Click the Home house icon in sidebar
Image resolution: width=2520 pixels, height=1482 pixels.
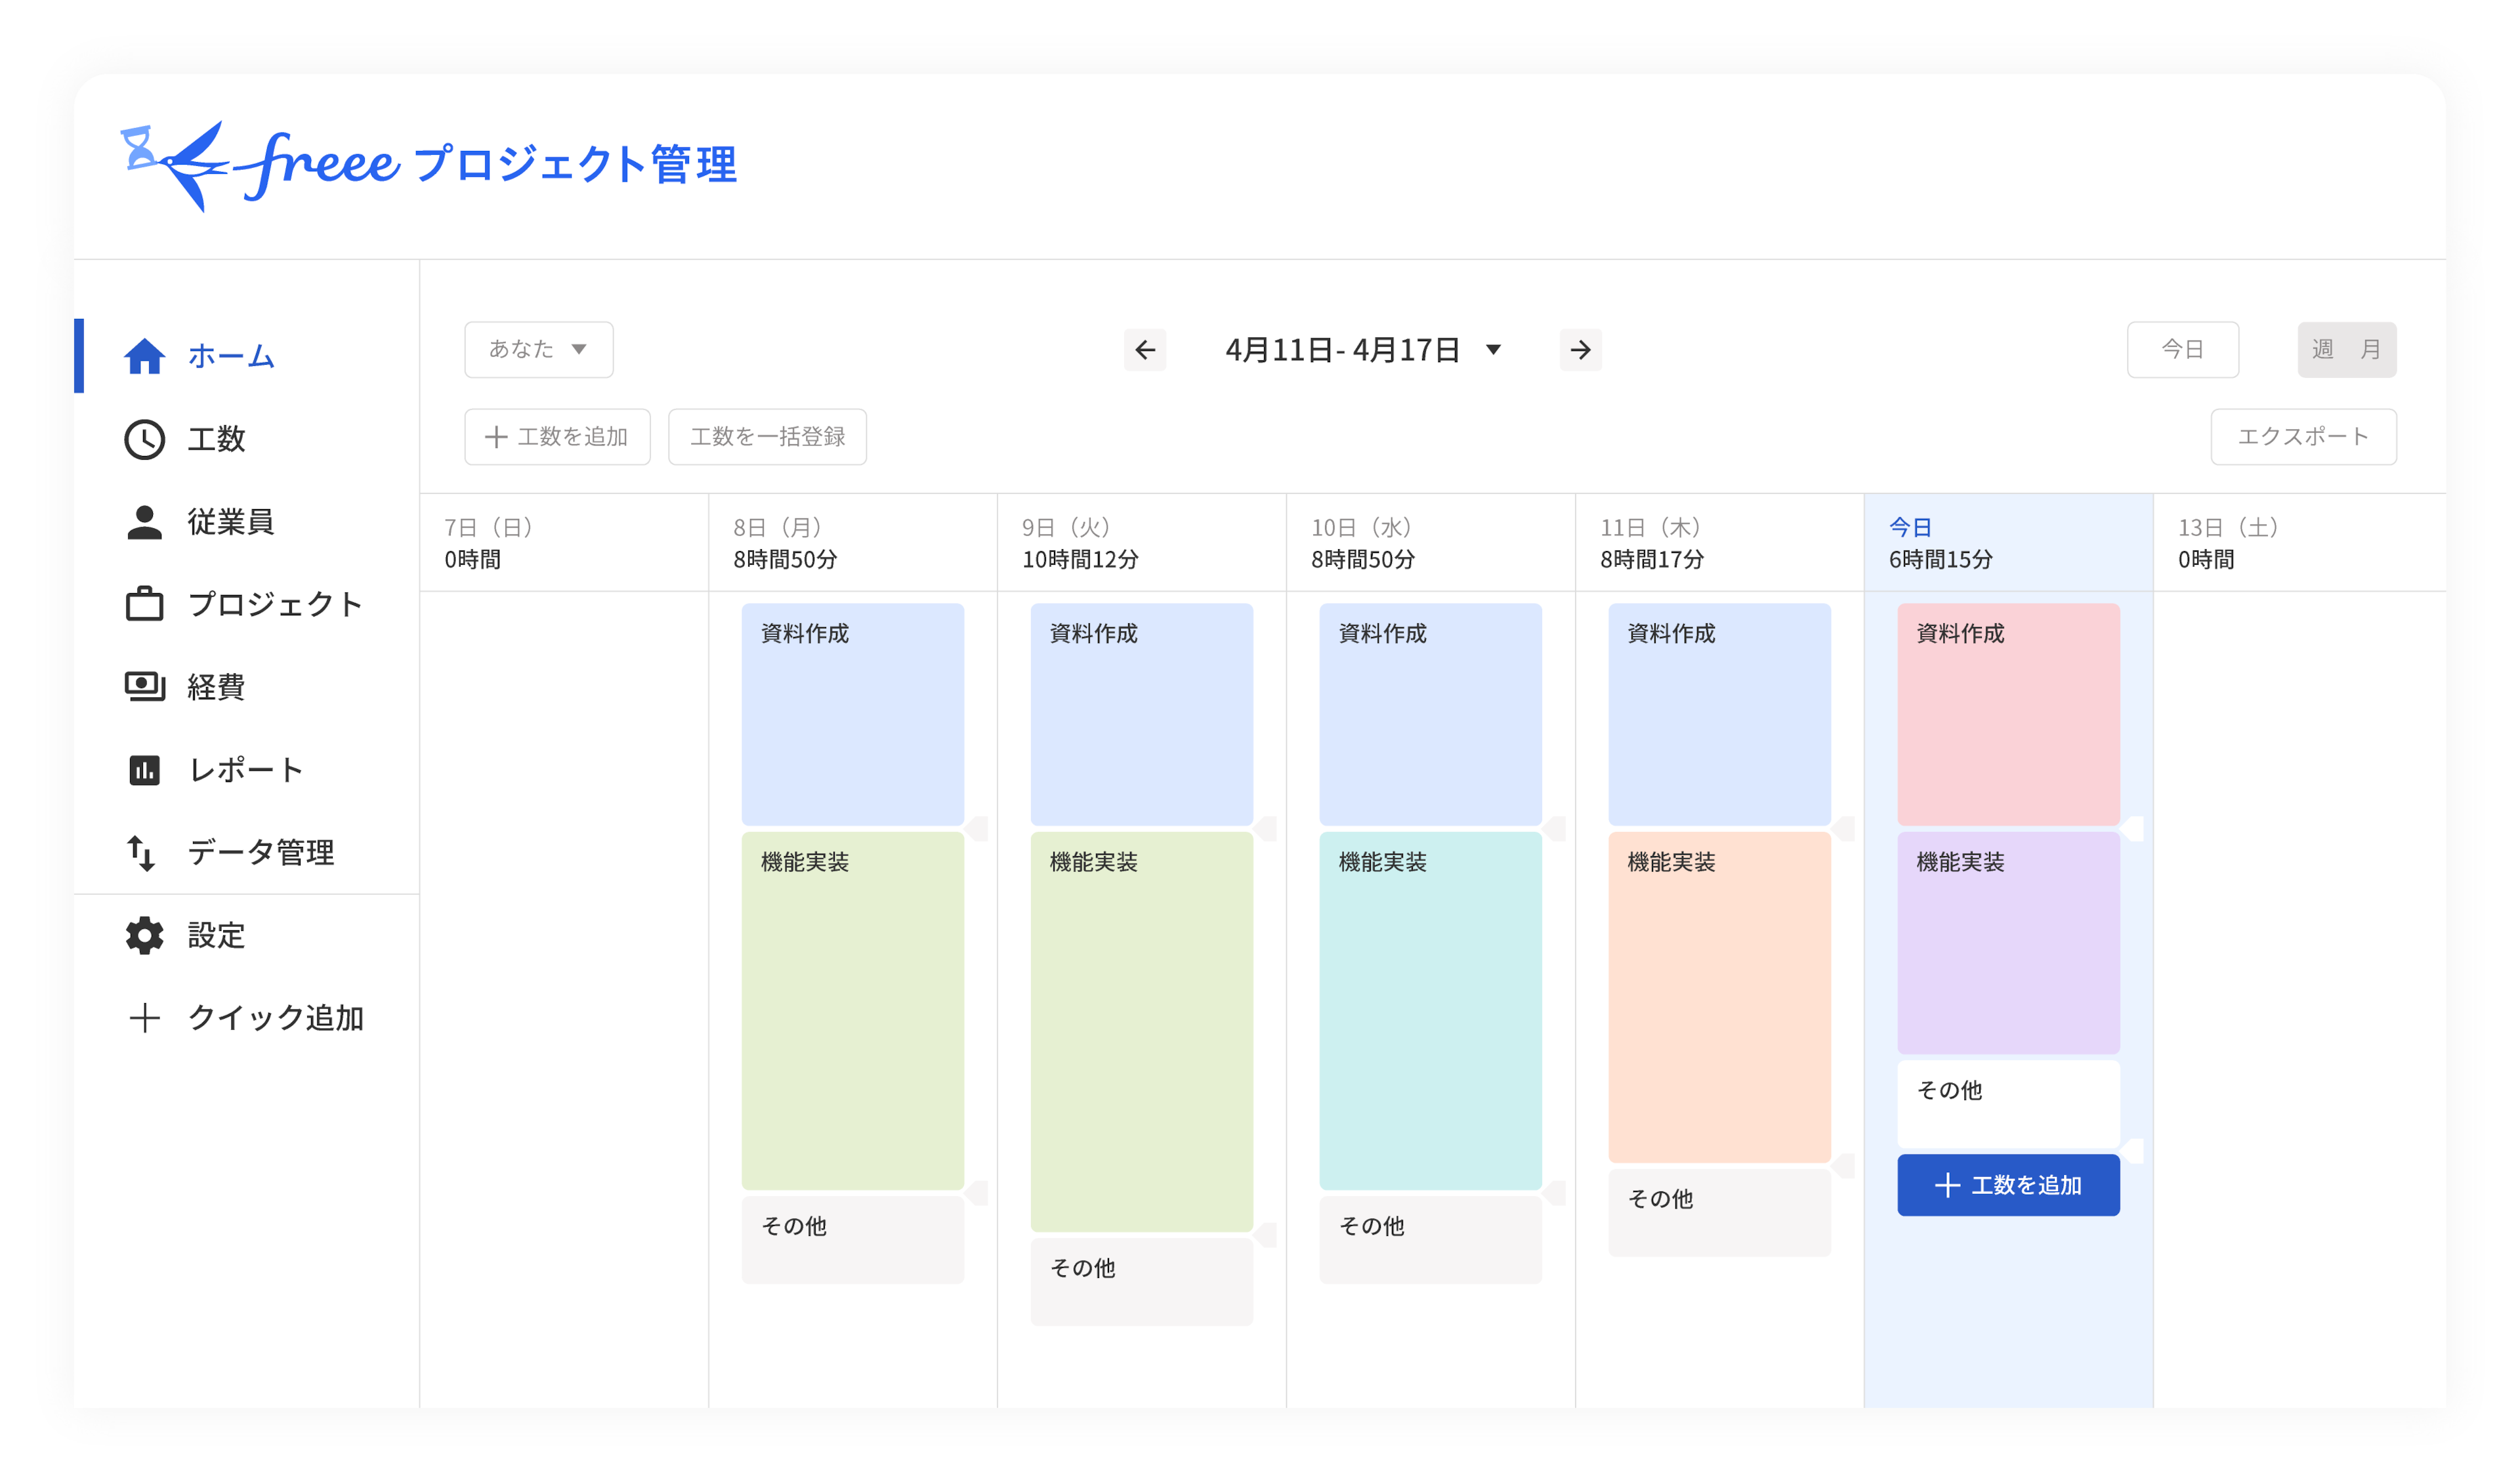pyautogui.click(x=144, y=356)
